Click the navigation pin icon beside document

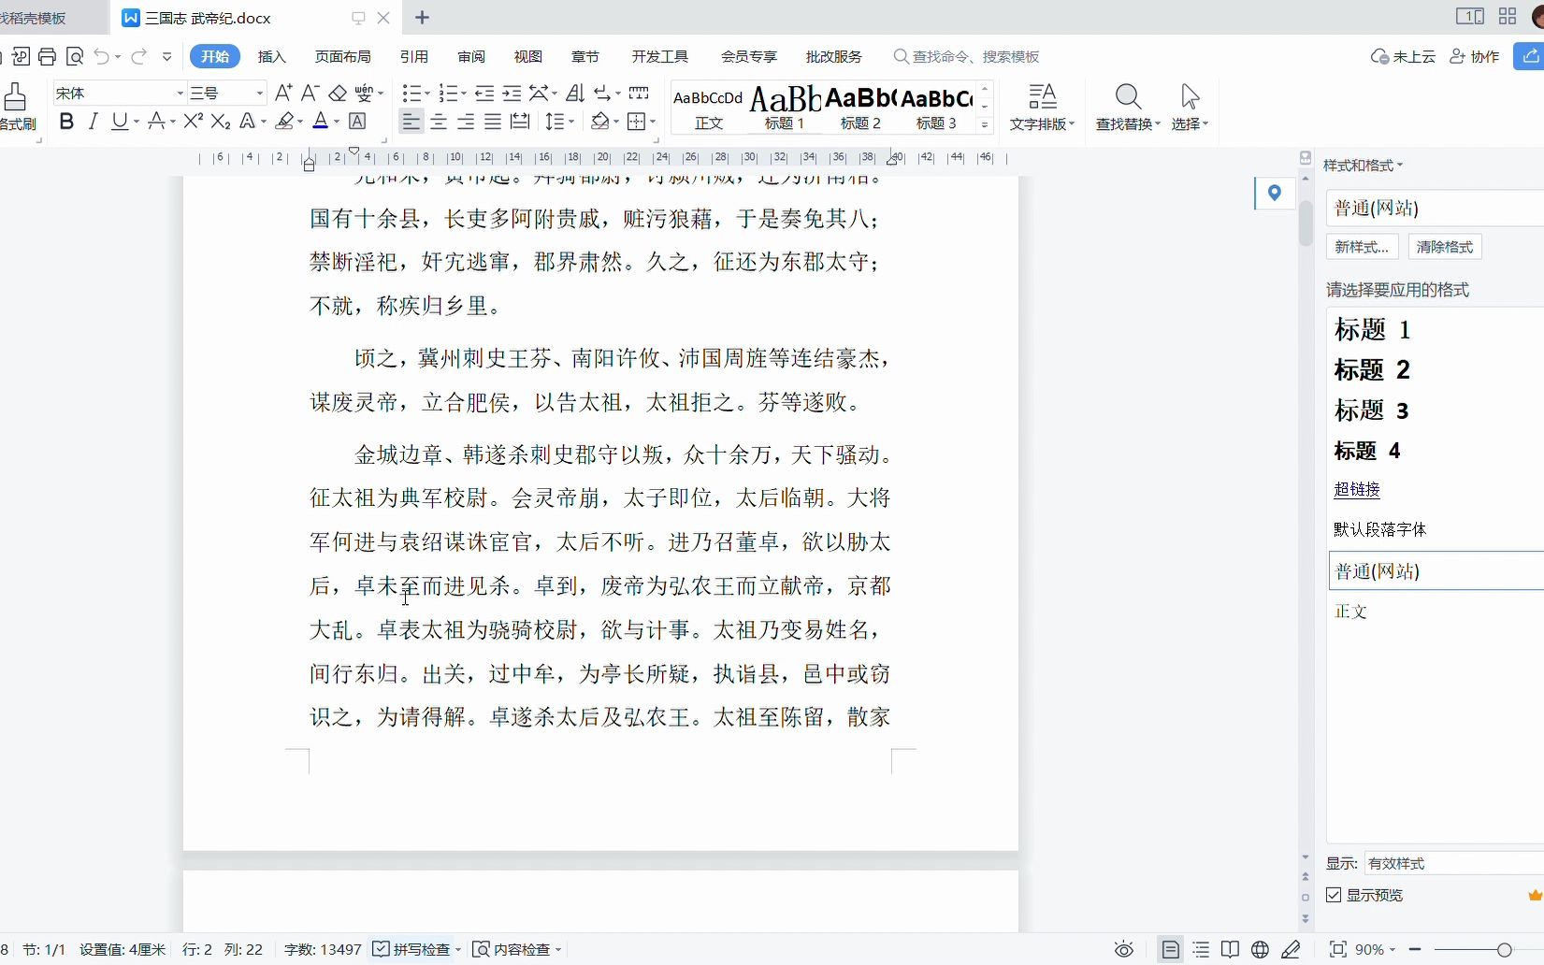click(1274, 194)
